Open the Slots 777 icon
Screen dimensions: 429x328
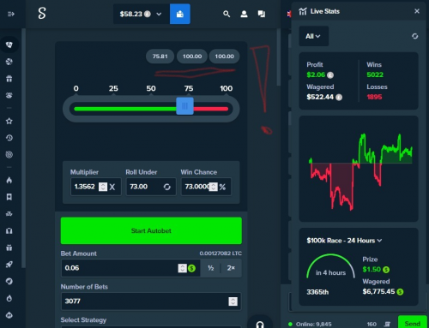tap(9, 214)
